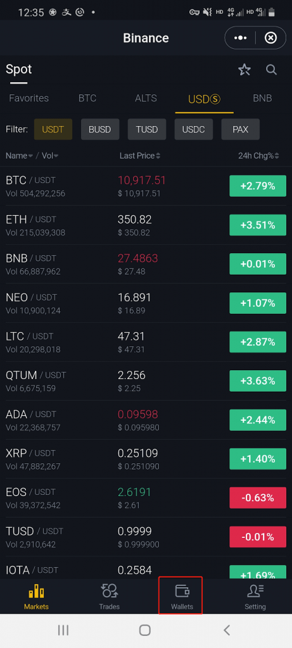Tap the red -0.63% EOS badge
This screenshot has height=648, width=292.
pos(258,497)
